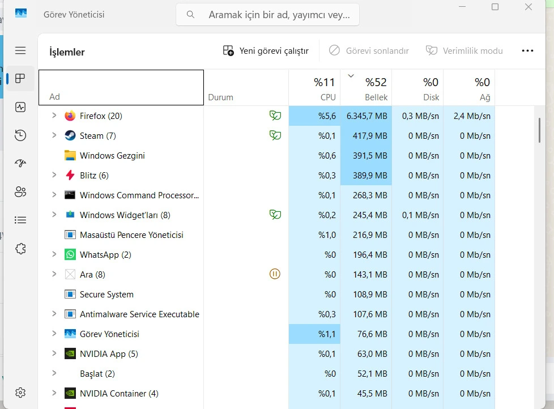The width and height of the screenshot is (554, 409).
Task: Sort by the Ad column header
Action: tap(121, 88)
